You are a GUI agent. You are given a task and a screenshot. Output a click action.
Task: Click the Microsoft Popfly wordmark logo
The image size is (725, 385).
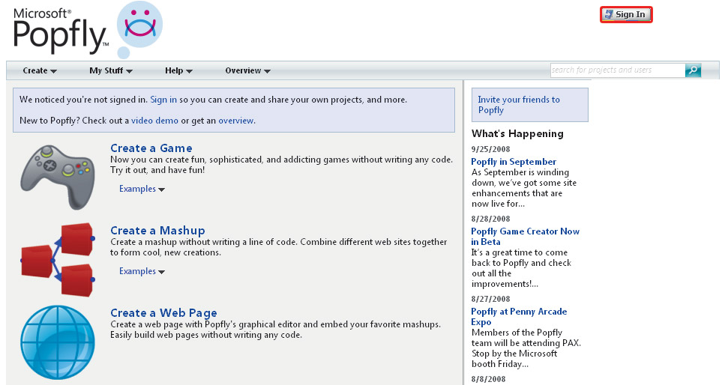click(x=60, y=30)
